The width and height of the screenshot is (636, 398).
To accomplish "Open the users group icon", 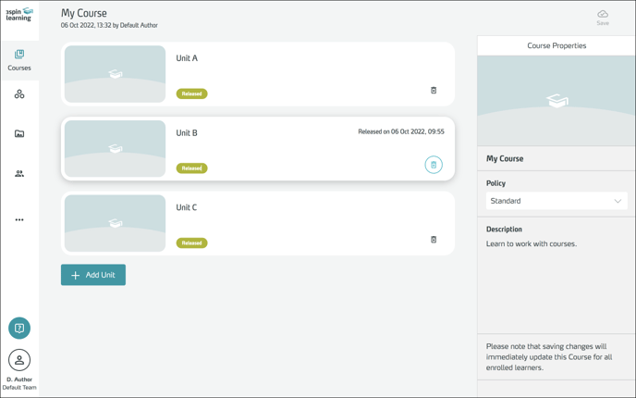I will coord(19,174).
